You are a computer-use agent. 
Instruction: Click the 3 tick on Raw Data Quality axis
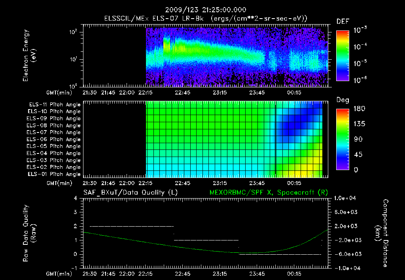76,212
